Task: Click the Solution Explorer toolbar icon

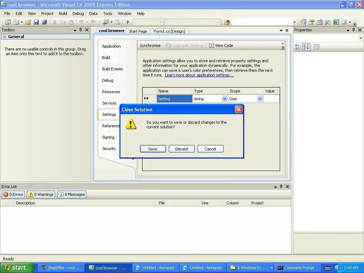Action: [303, 22]
